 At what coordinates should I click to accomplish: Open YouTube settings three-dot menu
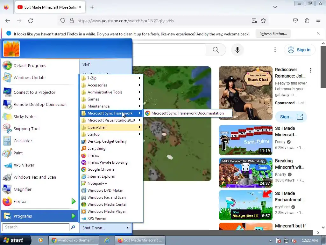point(275,50)
